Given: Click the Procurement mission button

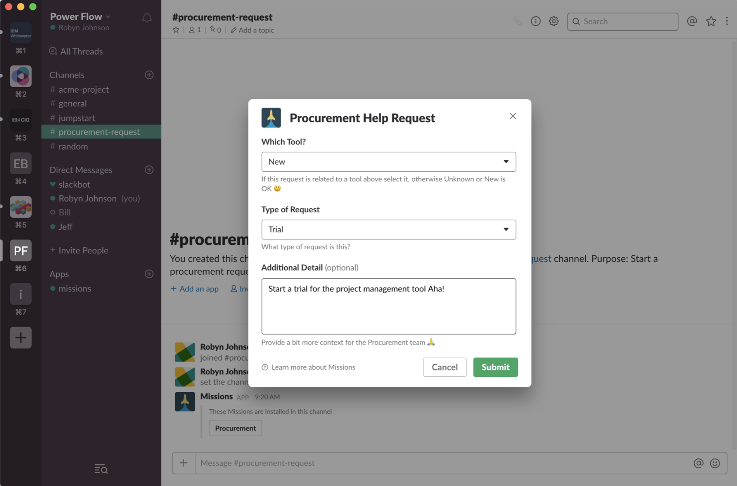Looking at the screenshot, I should coord(235,428).
